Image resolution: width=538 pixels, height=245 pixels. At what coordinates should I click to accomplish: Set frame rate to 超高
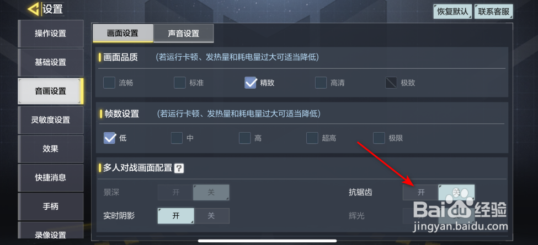pos(312,138)
